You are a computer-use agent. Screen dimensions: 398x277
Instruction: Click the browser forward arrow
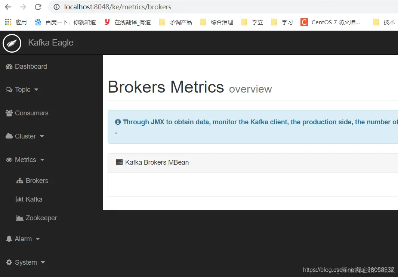23,7
